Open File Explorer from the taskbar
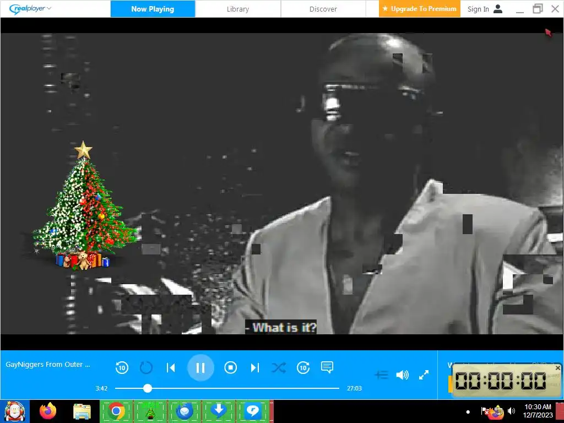This screenshot has width=564, height=423. 82,411
